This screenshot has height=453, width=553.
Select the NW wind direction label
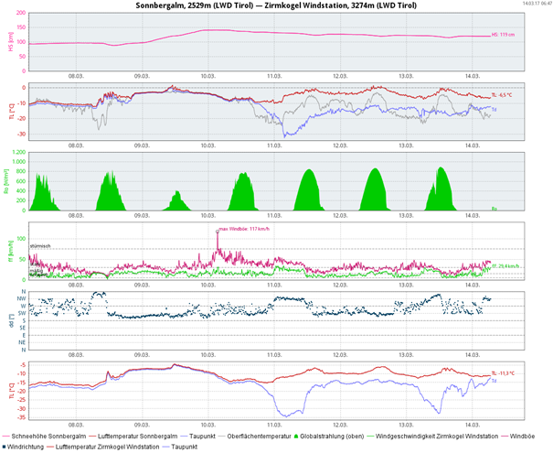pyautogui.click(x=23, y=298)
